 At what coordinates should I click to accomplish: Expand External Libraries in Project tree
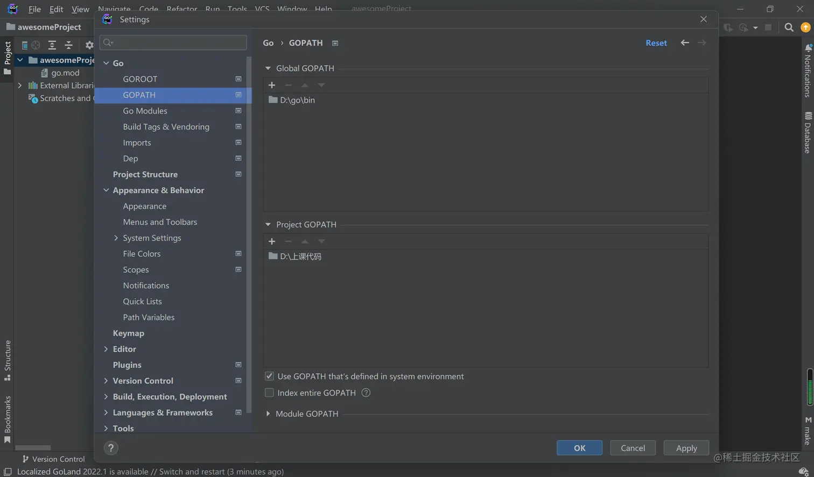(20, 86)
